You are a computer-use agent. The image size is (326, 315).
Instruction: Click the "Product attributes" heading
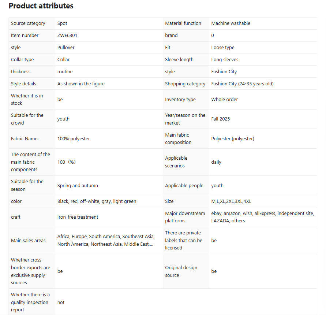coord(41,6)
